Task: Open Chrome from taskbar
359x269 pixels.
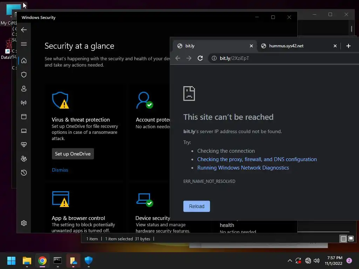Action: coord(42,261)
